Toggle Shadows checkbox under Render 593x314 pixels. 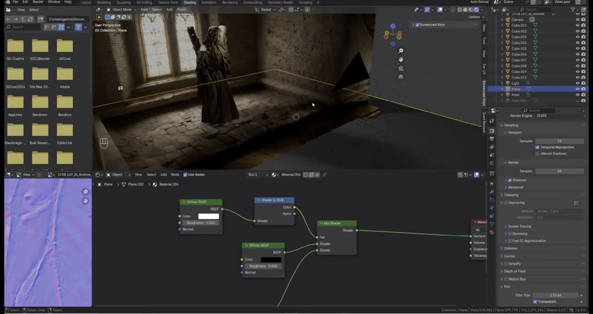pos(510,180)
